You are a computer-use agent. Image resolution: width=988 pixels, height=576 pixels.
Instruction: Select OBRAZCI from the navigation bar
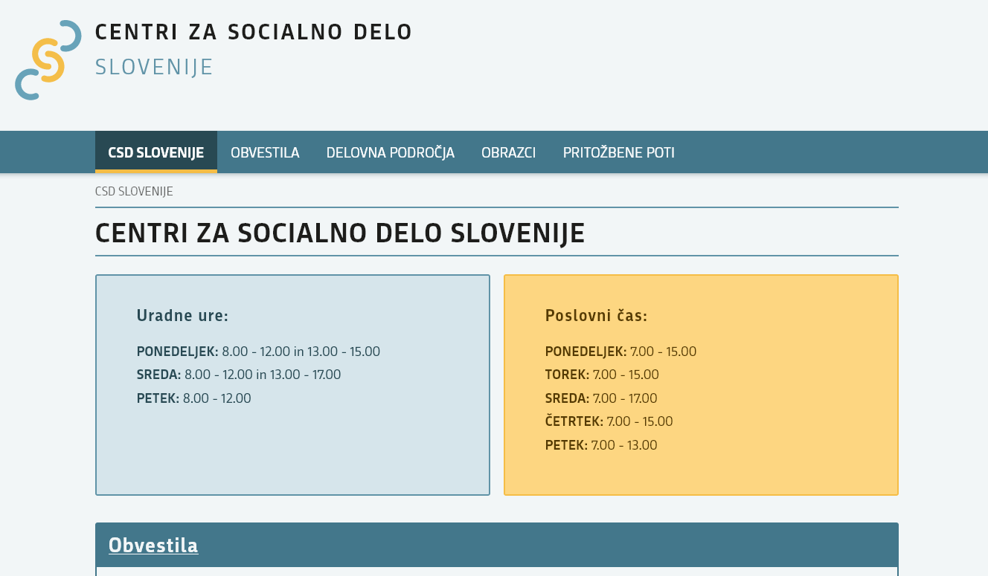509,152
